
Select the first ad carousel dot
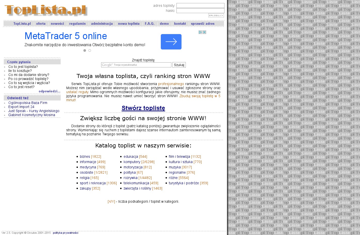(x=85, y=50)
